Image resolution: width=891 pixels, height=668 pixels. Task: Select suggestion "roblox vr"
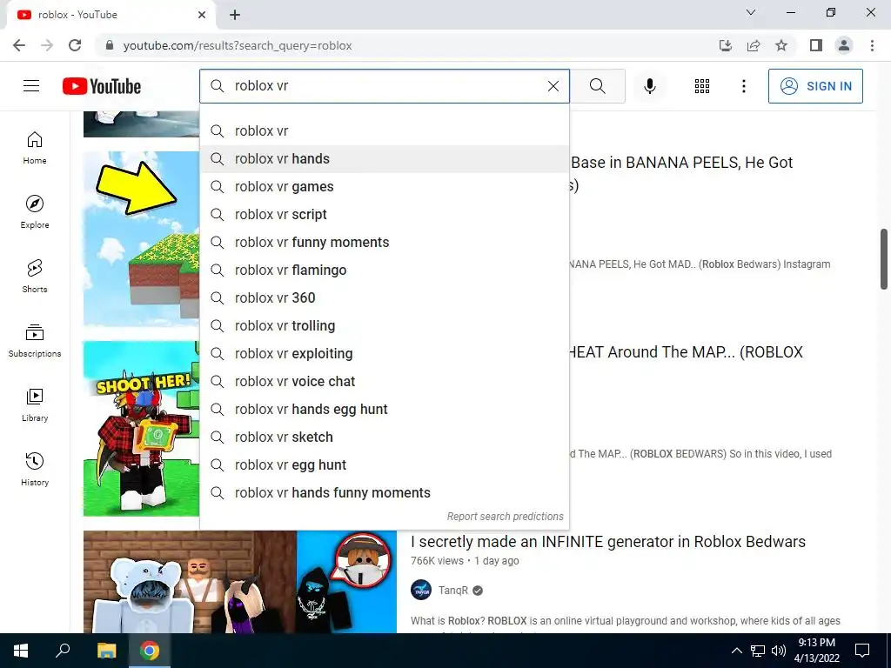click(384, 131)
